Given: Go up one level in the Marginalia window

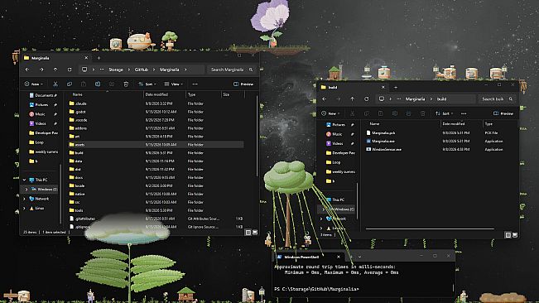Looking at the screenshot, I should coord(55,70).
